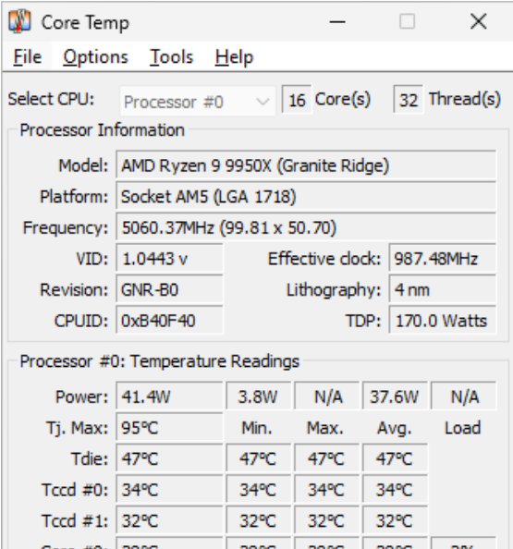This screenshot has width=513, height=549.
Task: Open the Help menu
Action: coord(234,57)
